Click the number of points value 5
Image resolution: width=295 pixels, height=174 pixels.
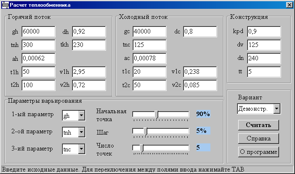pos(203,147)
